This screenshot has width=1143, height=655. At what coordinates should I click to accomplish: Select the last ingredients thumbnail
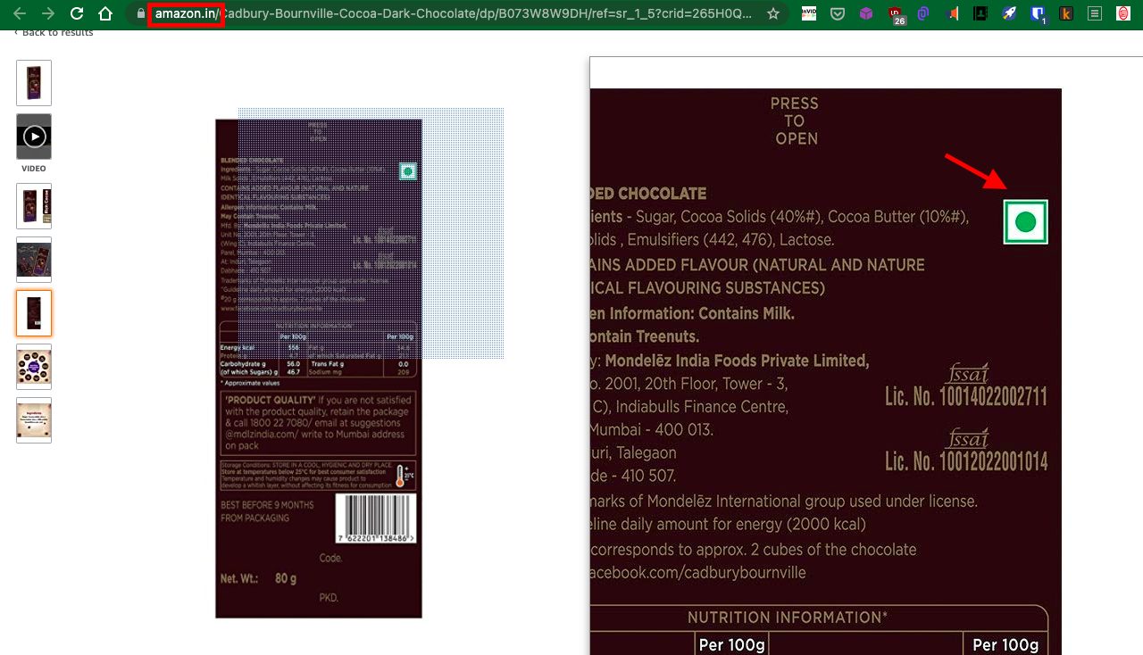point(34,420)
